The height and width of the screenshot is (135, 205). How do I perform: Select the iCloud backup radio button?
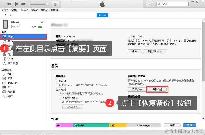click(57, 81)
